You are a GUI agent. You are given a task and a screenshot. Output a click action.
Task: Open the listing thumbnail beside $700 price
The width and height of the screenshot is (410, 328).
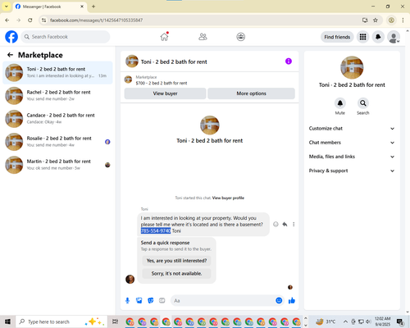(x=128, y=80)
